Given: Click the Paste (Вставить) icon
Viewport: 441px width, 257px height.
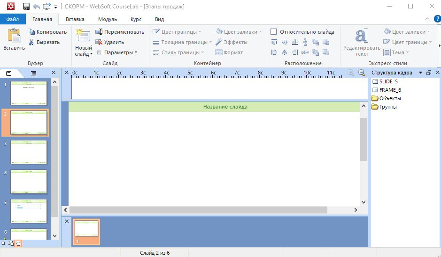Looking at the screenshot, I should (x=14, y=37).
